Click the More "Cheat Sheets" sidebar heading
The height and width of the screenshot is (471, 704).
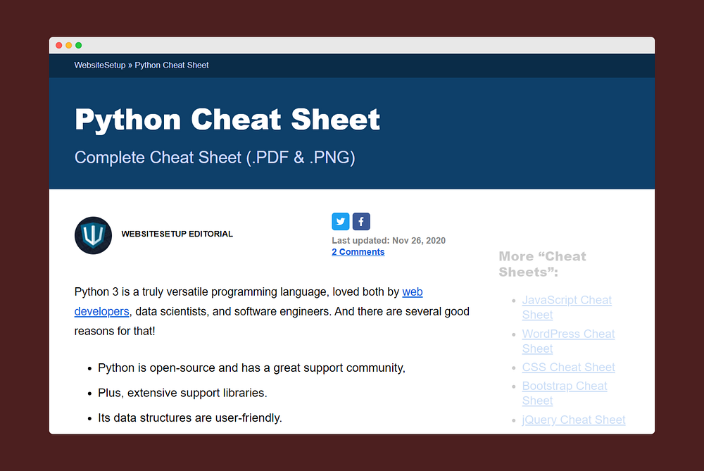click(542, 264)
